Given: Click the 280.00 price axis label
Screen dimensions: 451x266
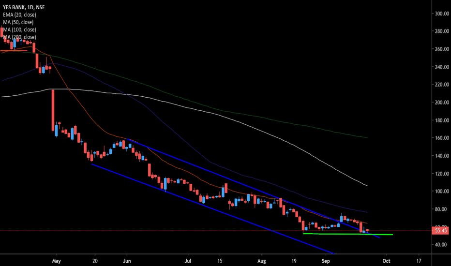Looking at the screenshot, I should pos(442,31).
